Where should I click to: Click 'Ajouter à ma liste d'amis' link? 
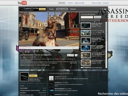36,78
